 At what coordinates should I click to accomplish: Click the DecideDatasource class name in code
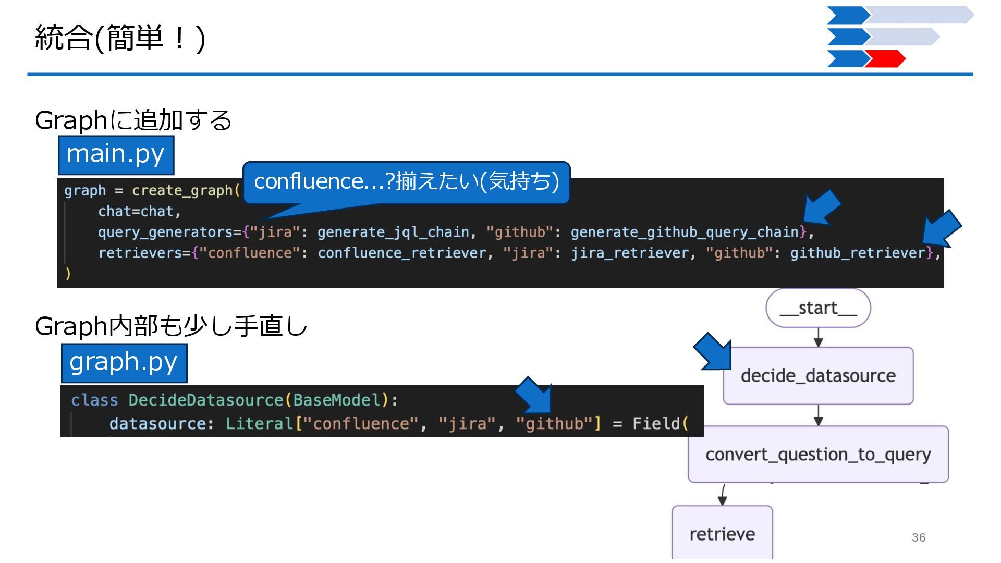coord(205,400)
